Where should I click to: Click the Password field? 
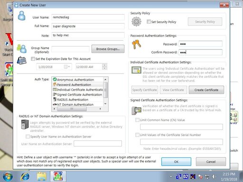(x=200, y=44)
